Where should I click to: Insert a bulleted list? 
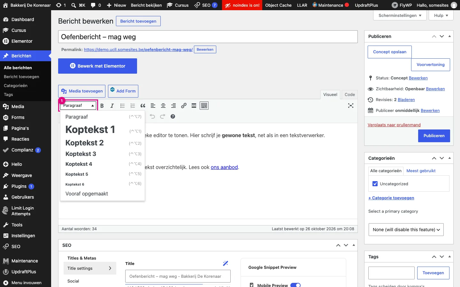[122, 106]
